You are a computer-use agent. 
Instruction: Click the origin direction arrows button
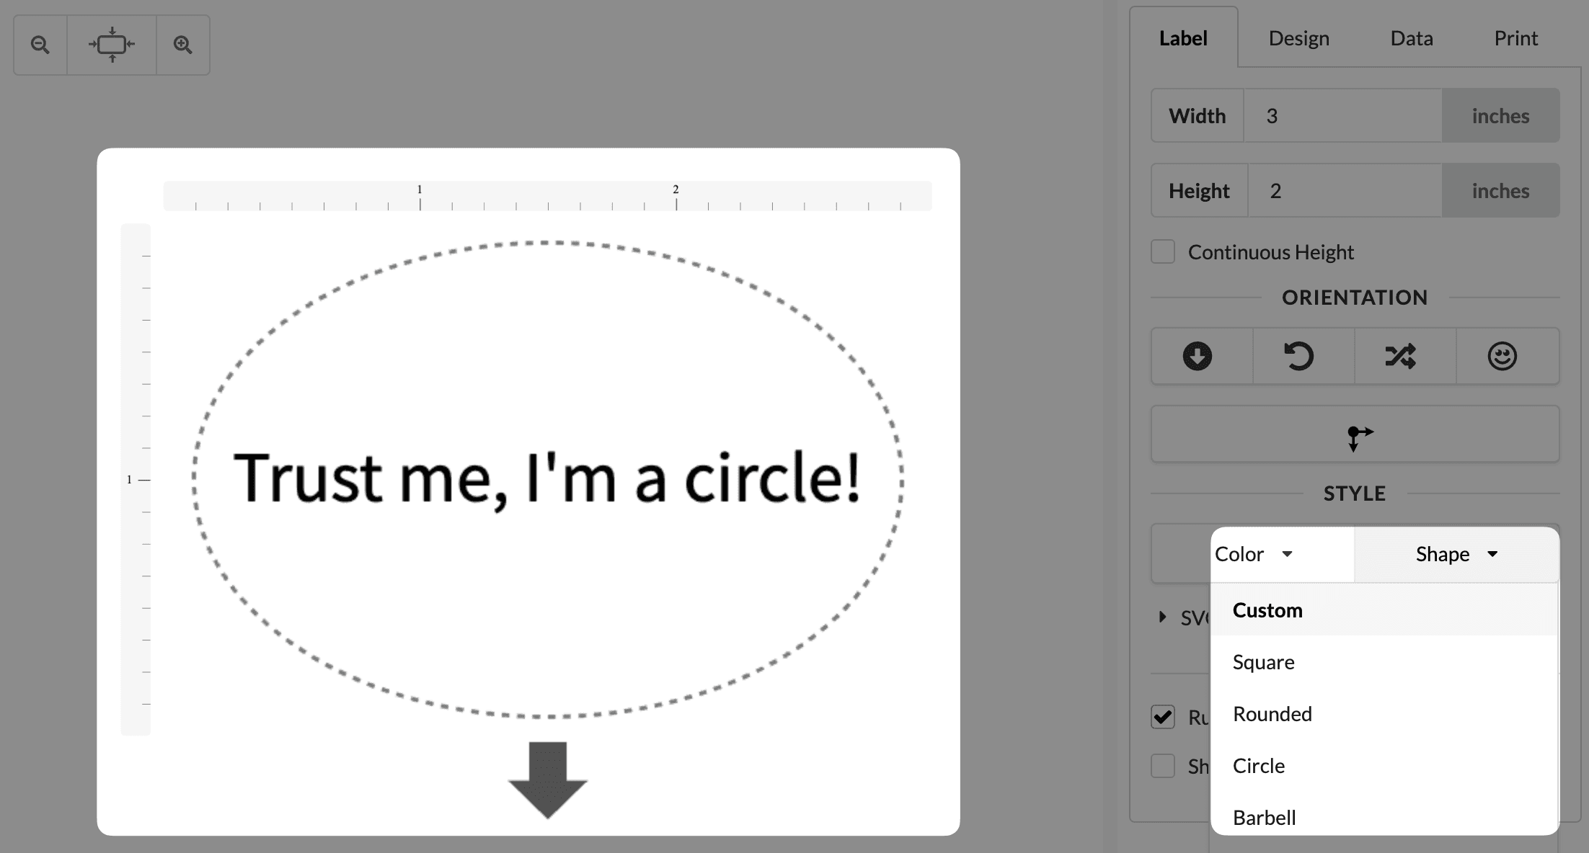pos(1355,434)
